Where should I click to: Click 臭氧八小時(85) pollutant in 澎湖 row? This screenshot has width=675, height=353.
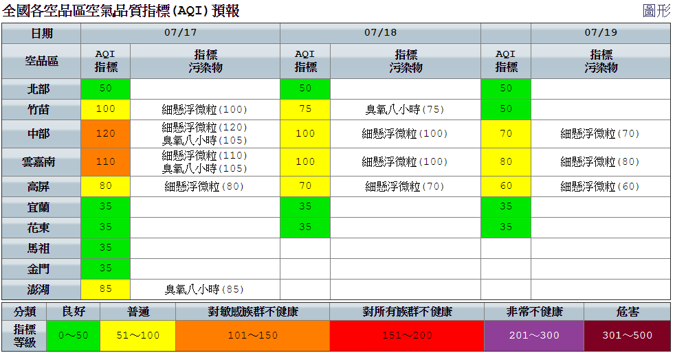click(x=204, y=289)
